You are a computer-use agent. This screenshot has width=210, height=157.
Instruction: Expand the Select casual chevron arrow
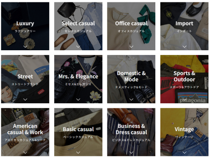pos(78,47)
